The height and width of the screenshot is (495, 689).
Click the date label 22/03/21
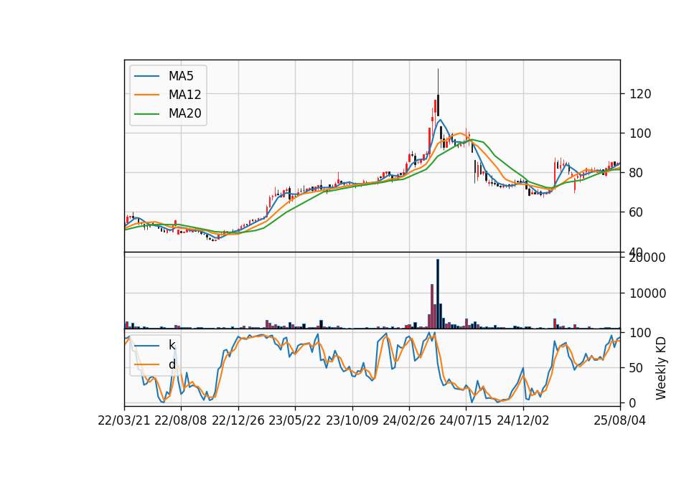[x=124, y=420]
